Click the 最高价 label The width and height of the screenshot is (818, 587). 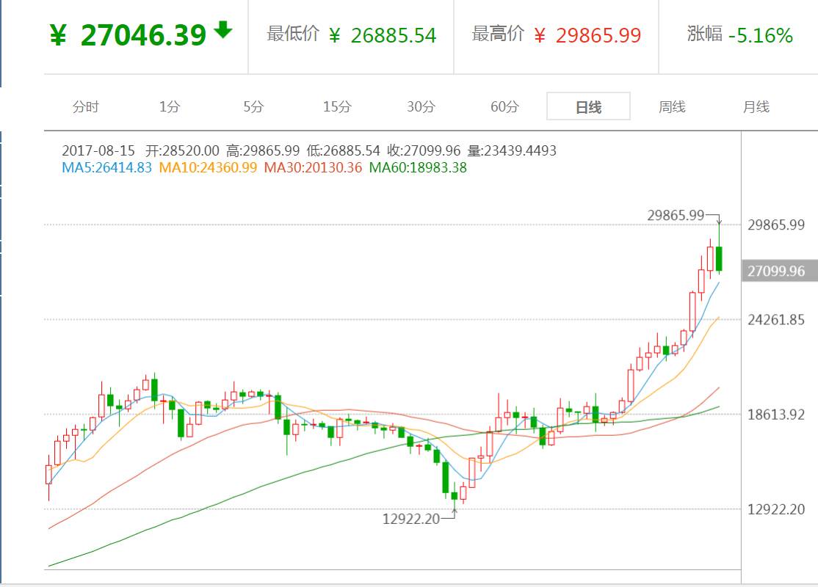[498, 33]
